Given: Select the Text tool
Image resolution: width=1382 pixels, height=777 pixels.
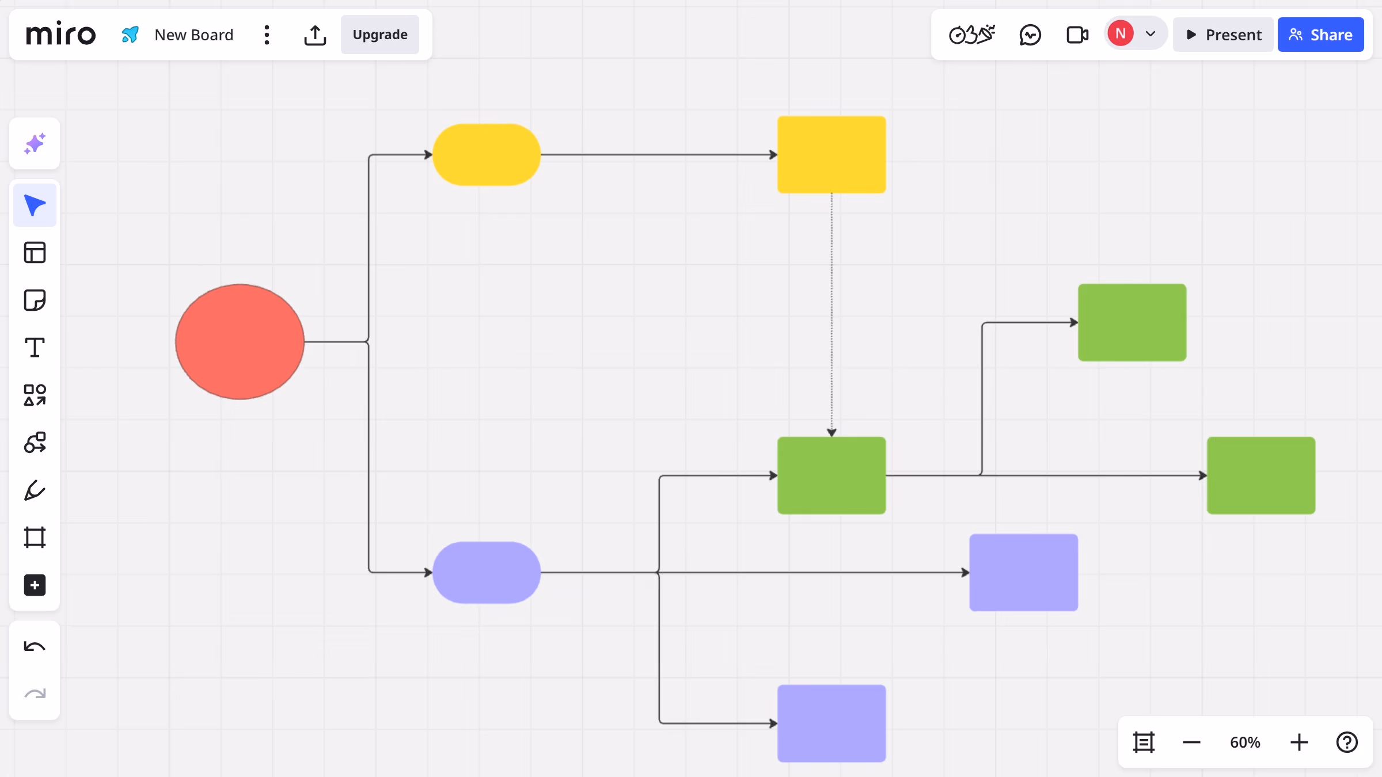Looking at the screenshot, I should (35, 348).
